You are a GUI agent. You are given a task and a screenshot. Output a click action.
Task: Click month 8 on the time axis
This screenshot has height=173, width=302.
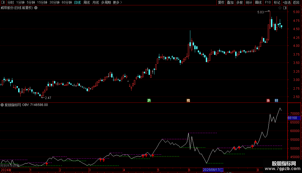[258, 170]
